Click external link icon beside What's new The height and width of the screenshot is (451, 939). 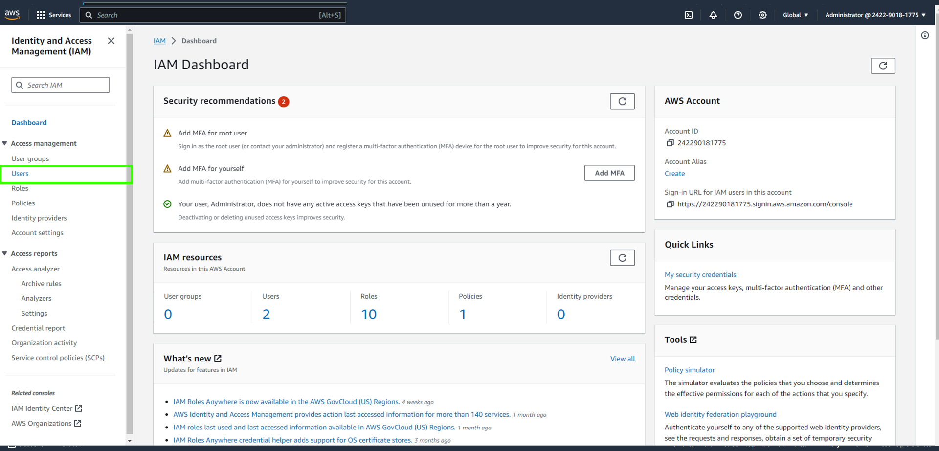tap(218, 359)
